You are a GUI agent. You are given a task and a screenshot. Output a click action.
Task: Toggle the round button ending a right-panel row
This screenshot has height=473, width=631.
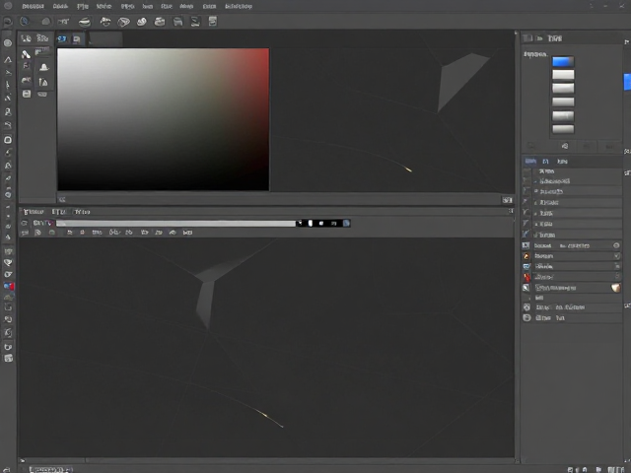tap(616, 245)
